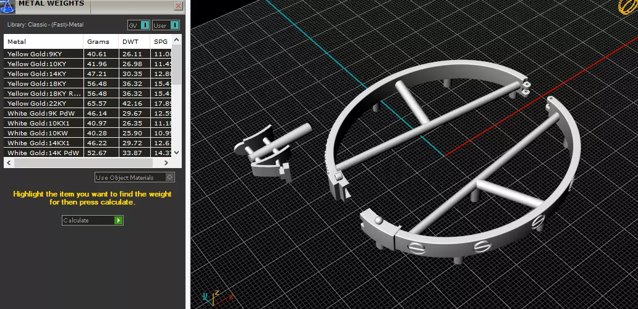638x309 pixels.
Task: Click the table's down scroll arrow
Action: click(x=176, y=153)
